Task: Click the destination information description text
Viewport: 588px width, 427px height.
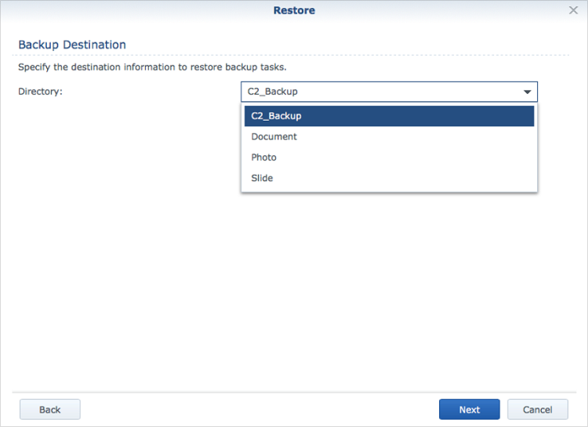Action: tap(152, 67)
